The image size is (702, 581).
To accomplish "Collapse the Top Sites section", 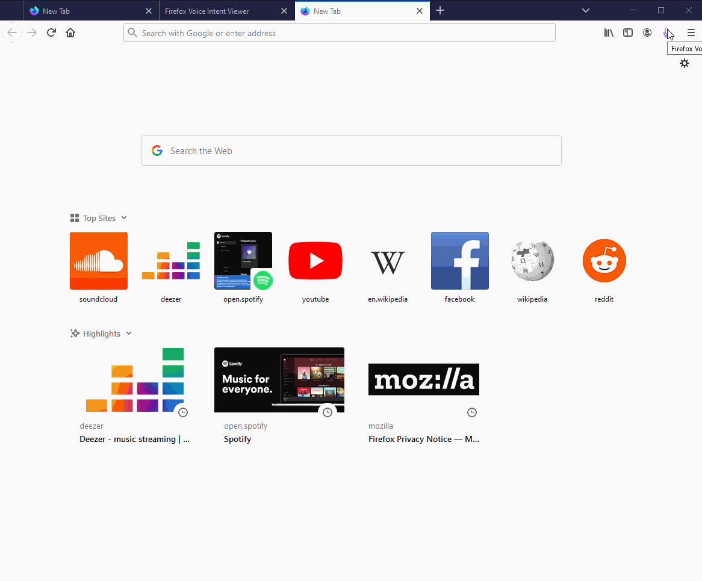I will (124, 218).
